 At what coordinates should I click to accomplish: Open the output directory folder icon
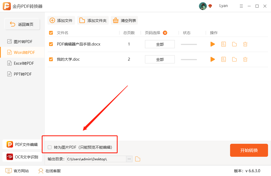138,159
